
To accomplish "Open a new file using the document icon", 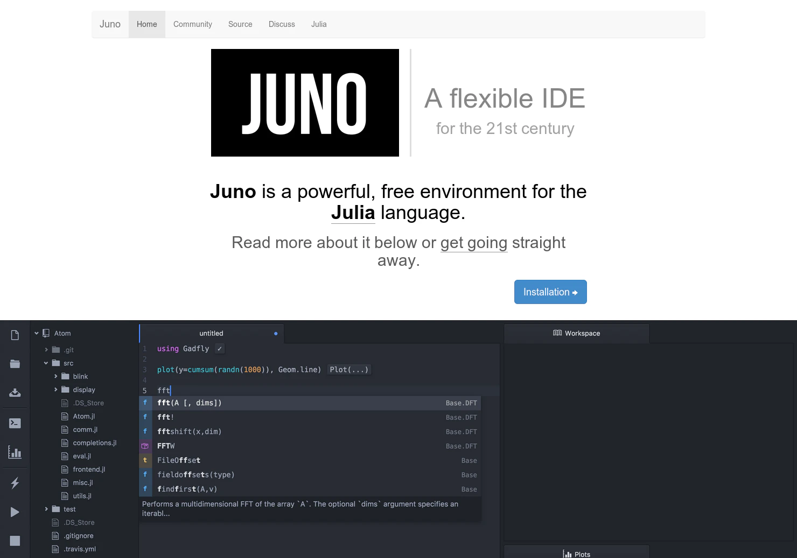I will tap(15, 335).
